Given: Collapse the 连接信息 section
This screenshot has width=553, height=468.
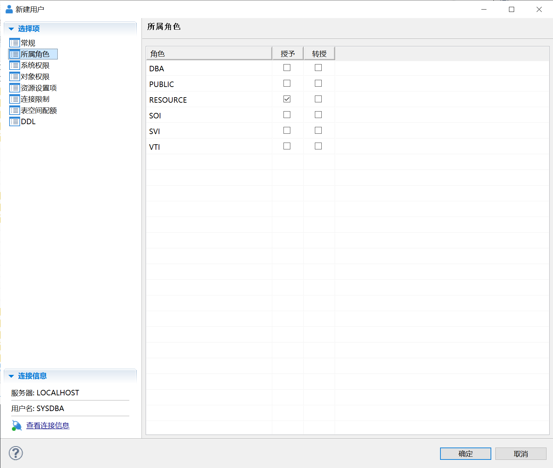Looking at the screenshot, I should tap(11, 376).
